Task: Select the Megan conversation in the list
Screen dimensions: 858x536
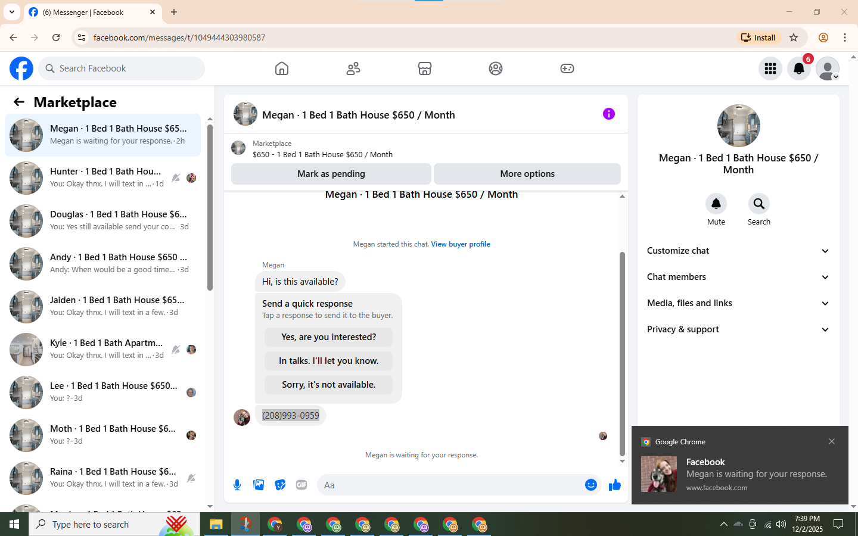Action: [x=102, y=135]
